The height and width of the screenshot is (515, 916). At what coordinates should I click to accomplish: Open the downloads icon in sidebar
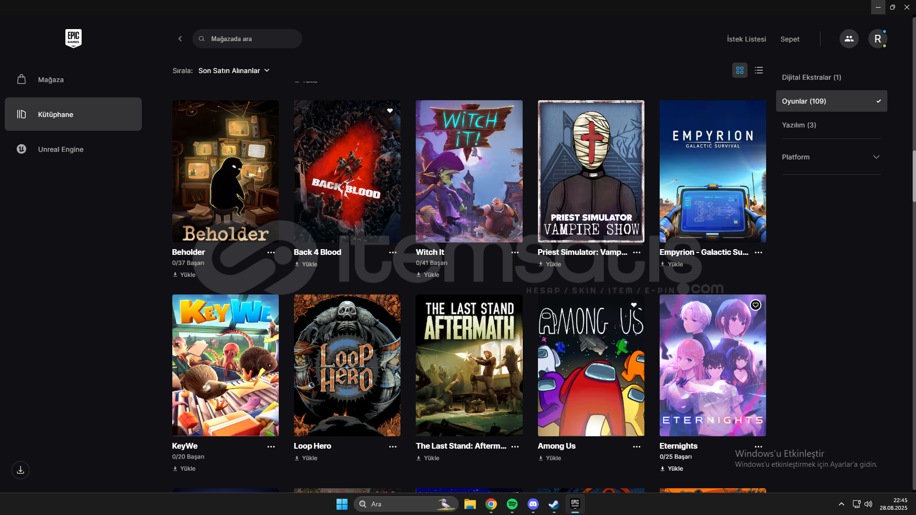21,470
